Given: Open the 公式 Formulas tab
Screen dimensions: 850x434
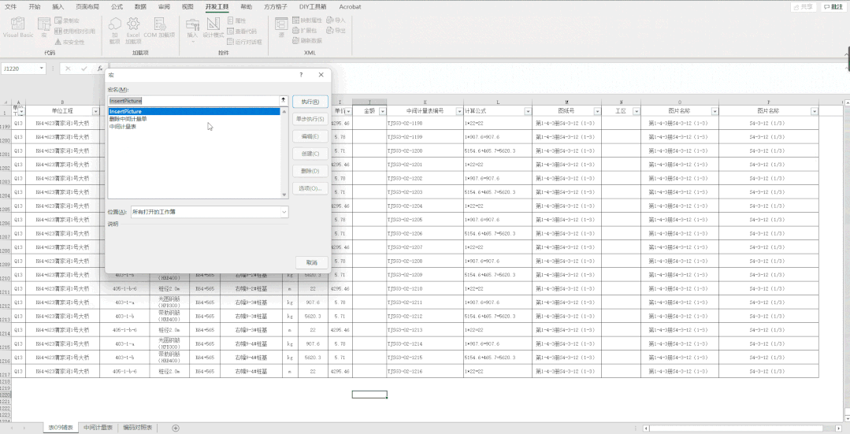Looking at the screenshot, I should [x=117, y=7].
